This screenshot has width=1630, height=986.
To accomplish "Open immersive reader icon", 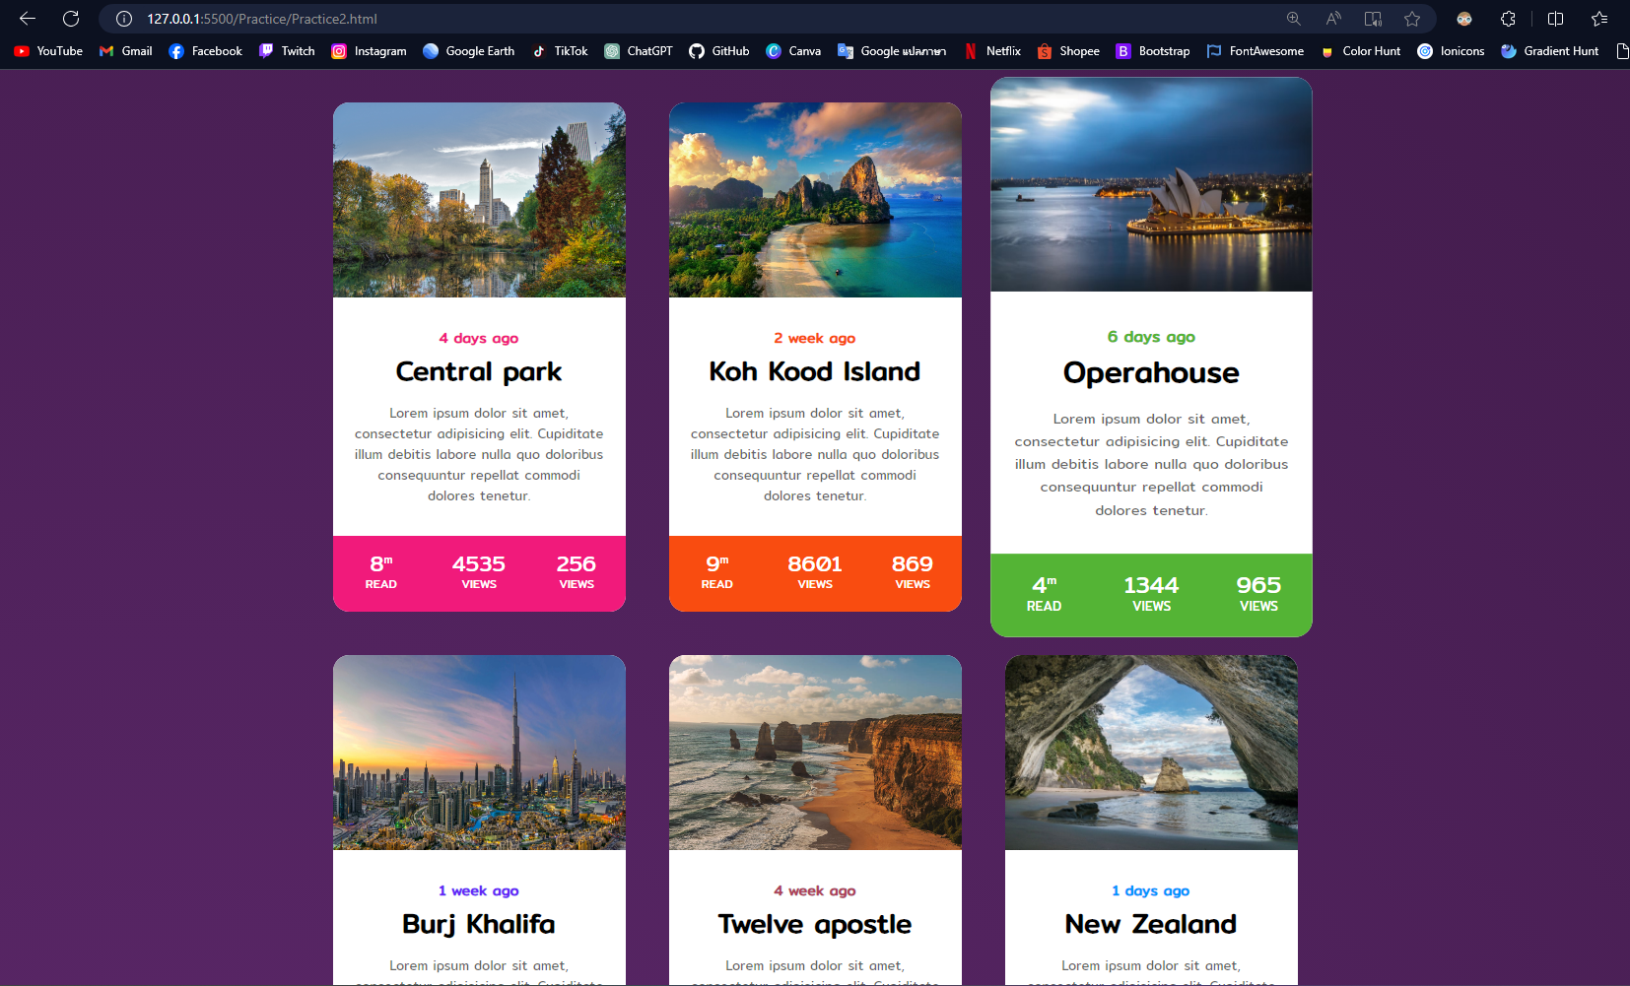I will click(x=1373, y=19).
